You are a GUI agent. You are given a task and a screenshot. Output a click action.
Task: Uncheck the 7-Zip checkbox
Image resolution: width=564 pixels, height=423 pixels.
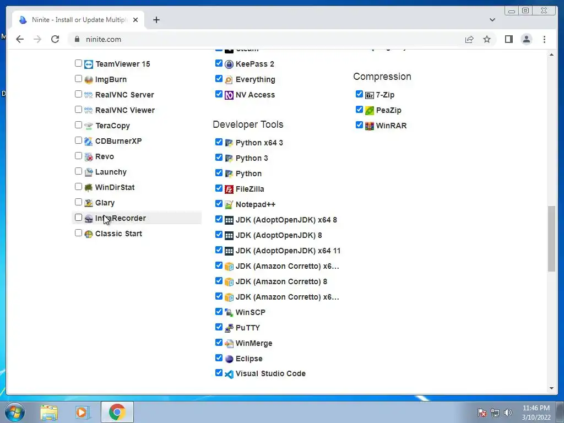(359, 94)
